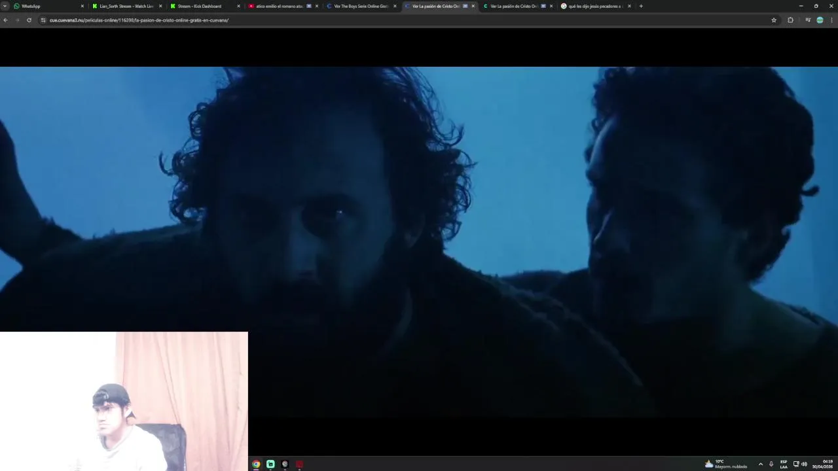Screen dimensions: 838x471
Task: Open the network tray icon
Action: tap(796, 464)
